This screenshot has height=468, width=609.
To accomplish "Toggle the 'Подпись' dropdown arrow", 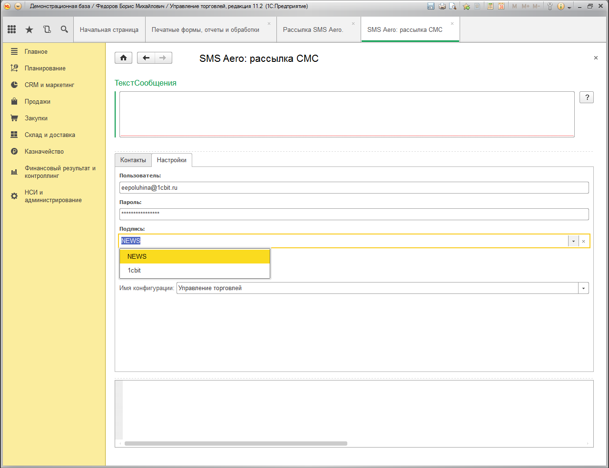I will [573, 241].
